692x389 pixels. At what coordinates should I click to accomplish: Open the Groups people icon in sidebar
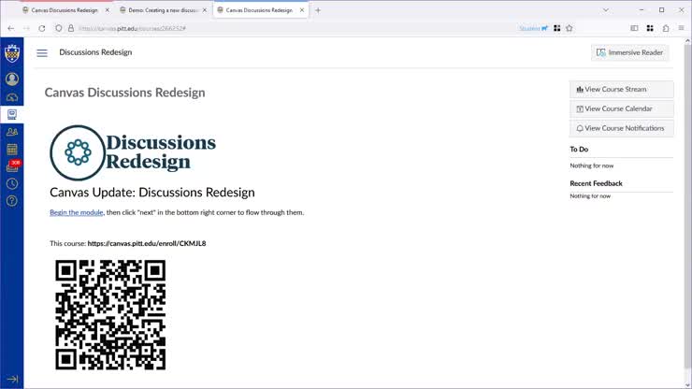point(12,132)
